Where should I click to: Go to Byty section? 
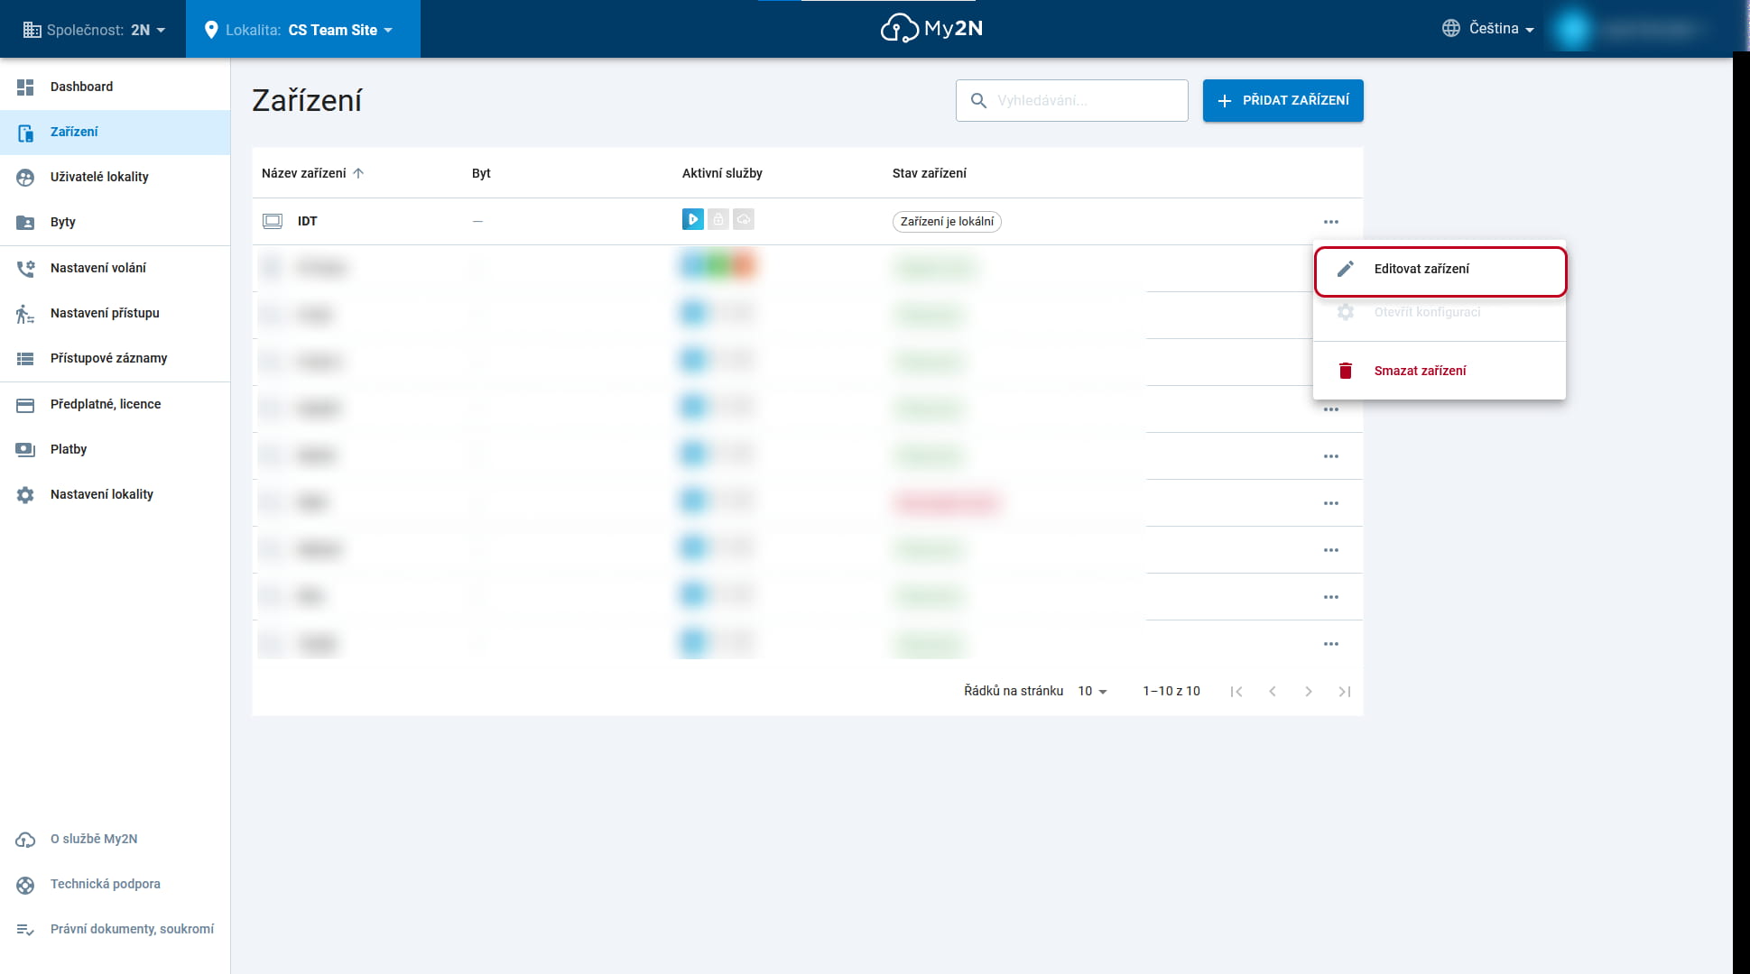point(115,223)
